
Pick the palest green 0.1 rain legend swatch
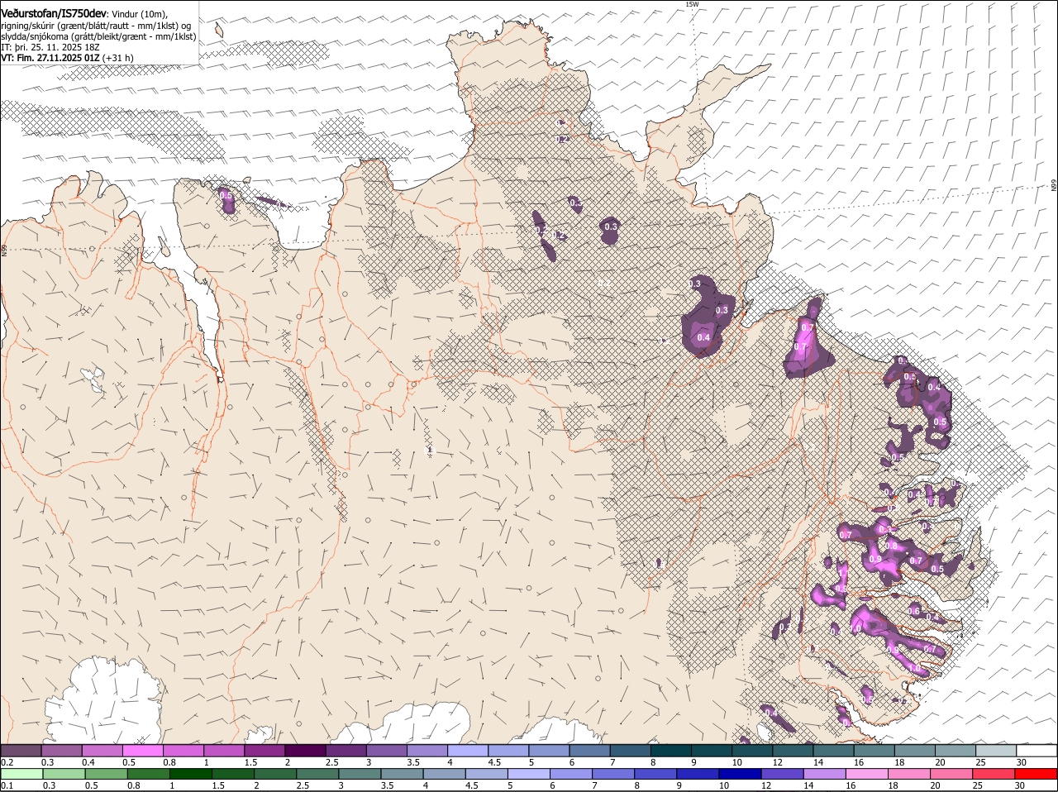21,775
